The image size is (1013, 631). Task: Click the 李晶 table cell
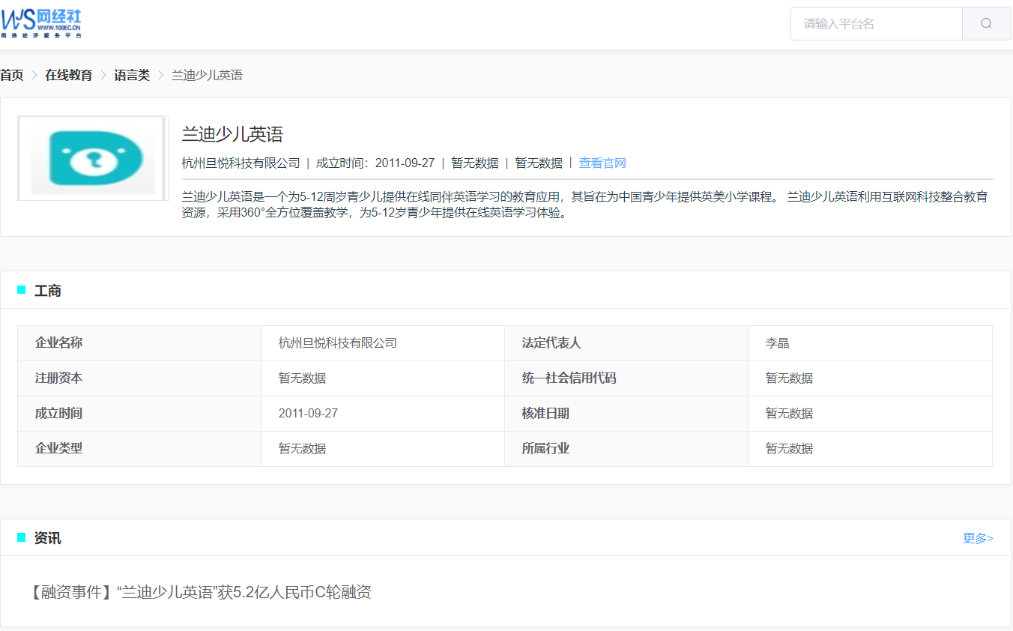click(870, 343)
